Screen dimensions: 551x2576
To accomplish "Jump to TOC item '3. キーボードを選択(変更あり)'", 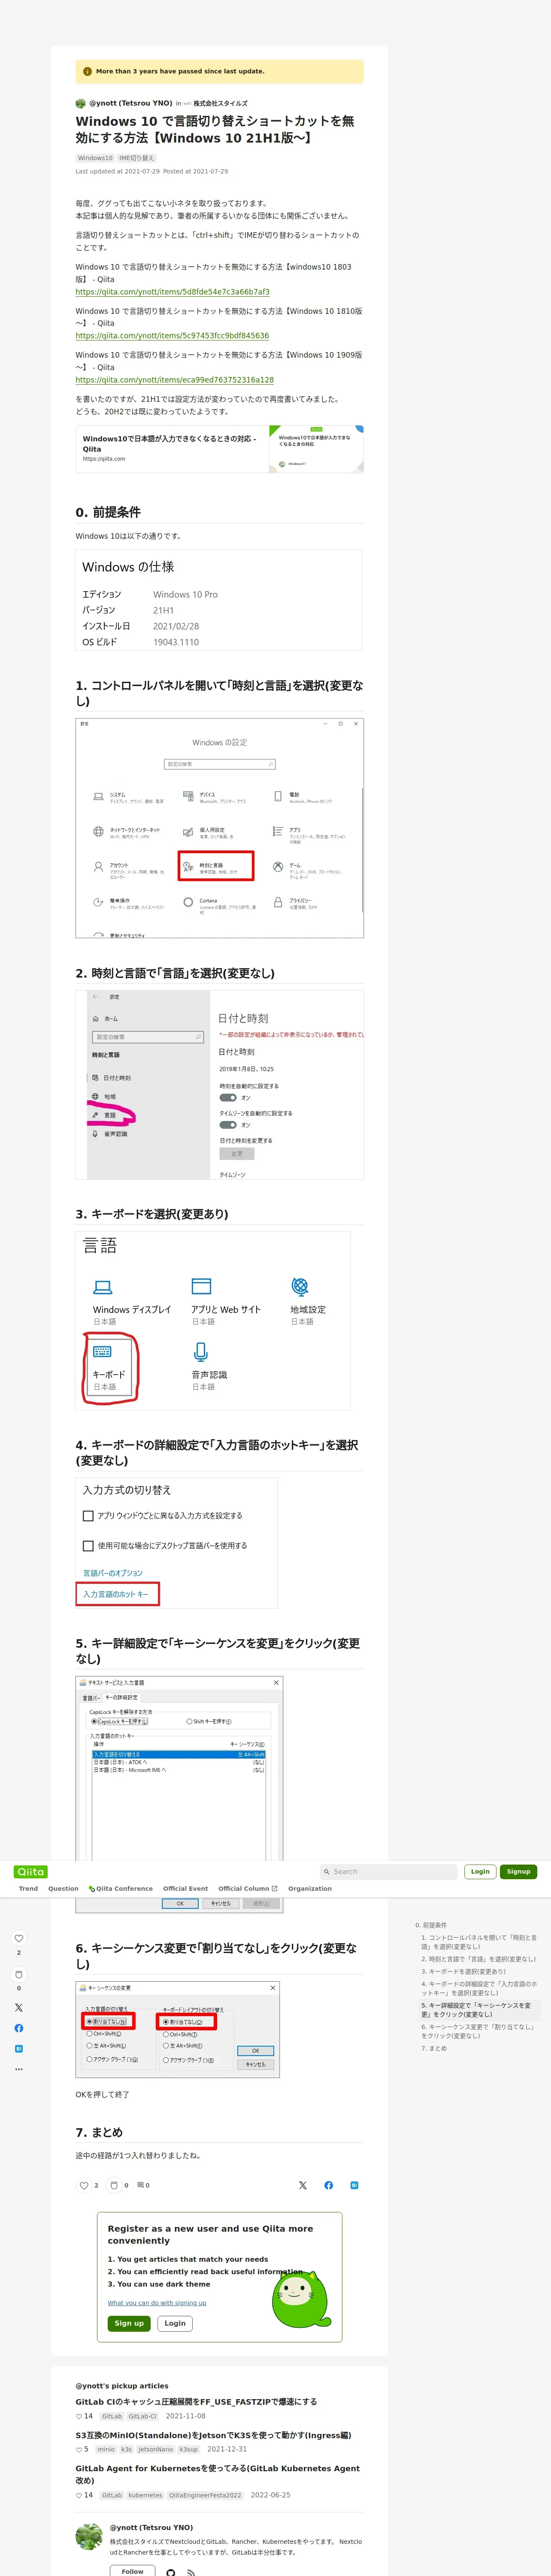I will [x=463, y=1971].
